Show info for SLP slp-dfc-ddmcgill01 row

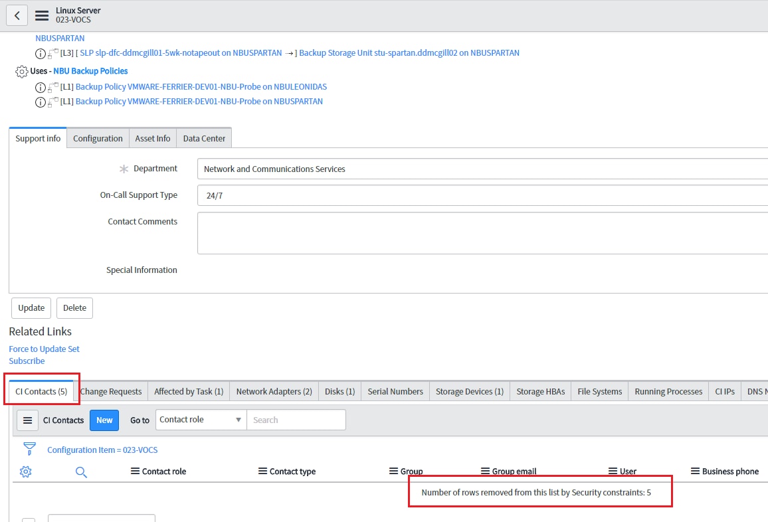coord(40,53)
